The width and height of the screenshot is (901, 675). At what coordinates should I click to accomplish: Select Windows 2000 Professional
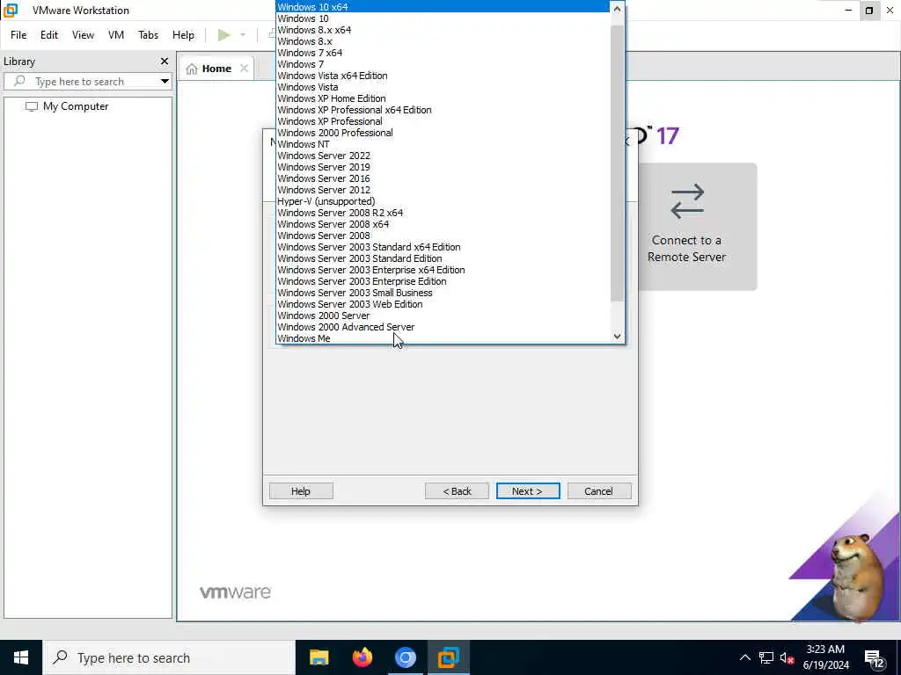coord(443,134)
